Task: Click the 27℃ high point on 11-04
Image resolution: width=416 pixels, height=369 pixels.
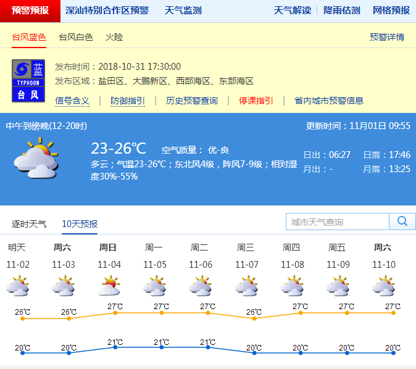Action: pos(115,313)
